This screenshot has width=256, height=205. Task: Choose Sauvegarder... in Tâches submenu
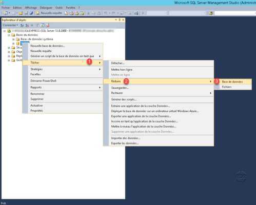[x=159, y=88]
